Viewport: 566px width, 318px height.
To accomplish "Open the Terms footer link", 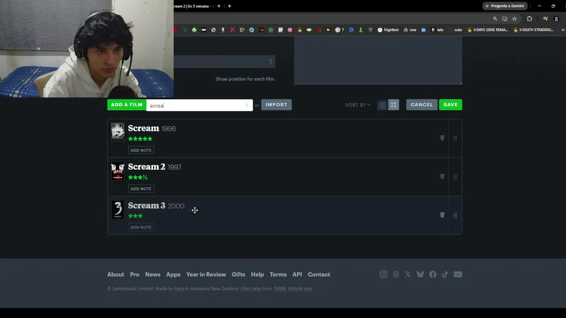I will 278,274.
